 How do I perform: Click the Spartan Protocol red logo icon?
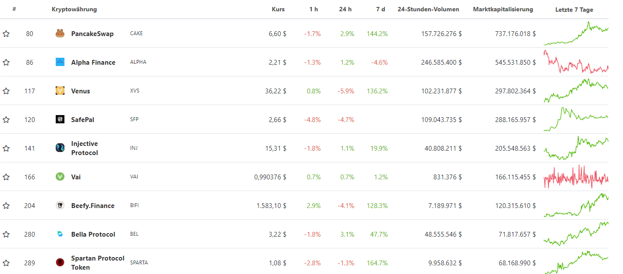[60, 263]
